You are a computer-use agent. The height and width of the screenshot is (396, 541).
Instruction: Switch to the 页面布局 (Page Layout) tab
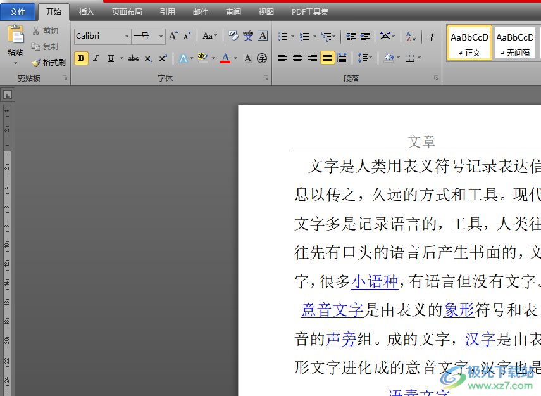point(127,12)
